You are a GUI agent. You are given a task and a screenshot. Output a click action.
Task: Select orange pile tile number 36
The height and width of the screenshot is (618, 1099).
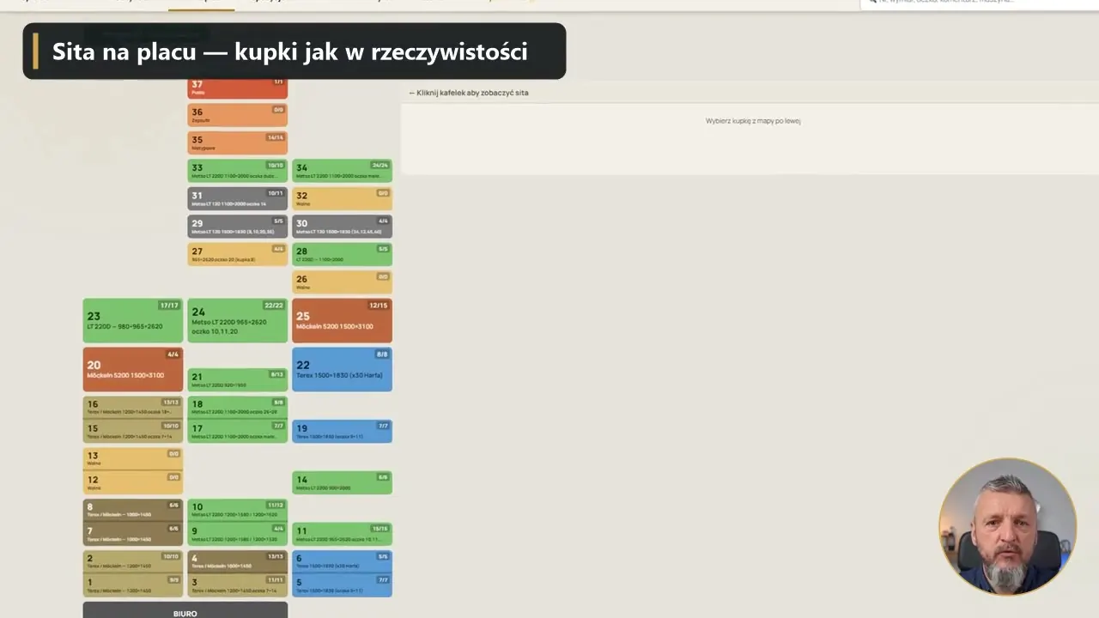pos(237,115)
